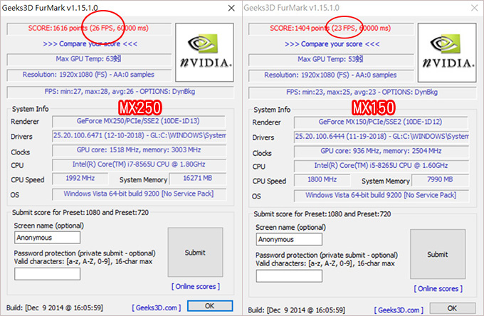The width and height of the screenshot is (484, 316).
Task: Open Online scores link in the MX150 window
Action: (x=438, y=288)
